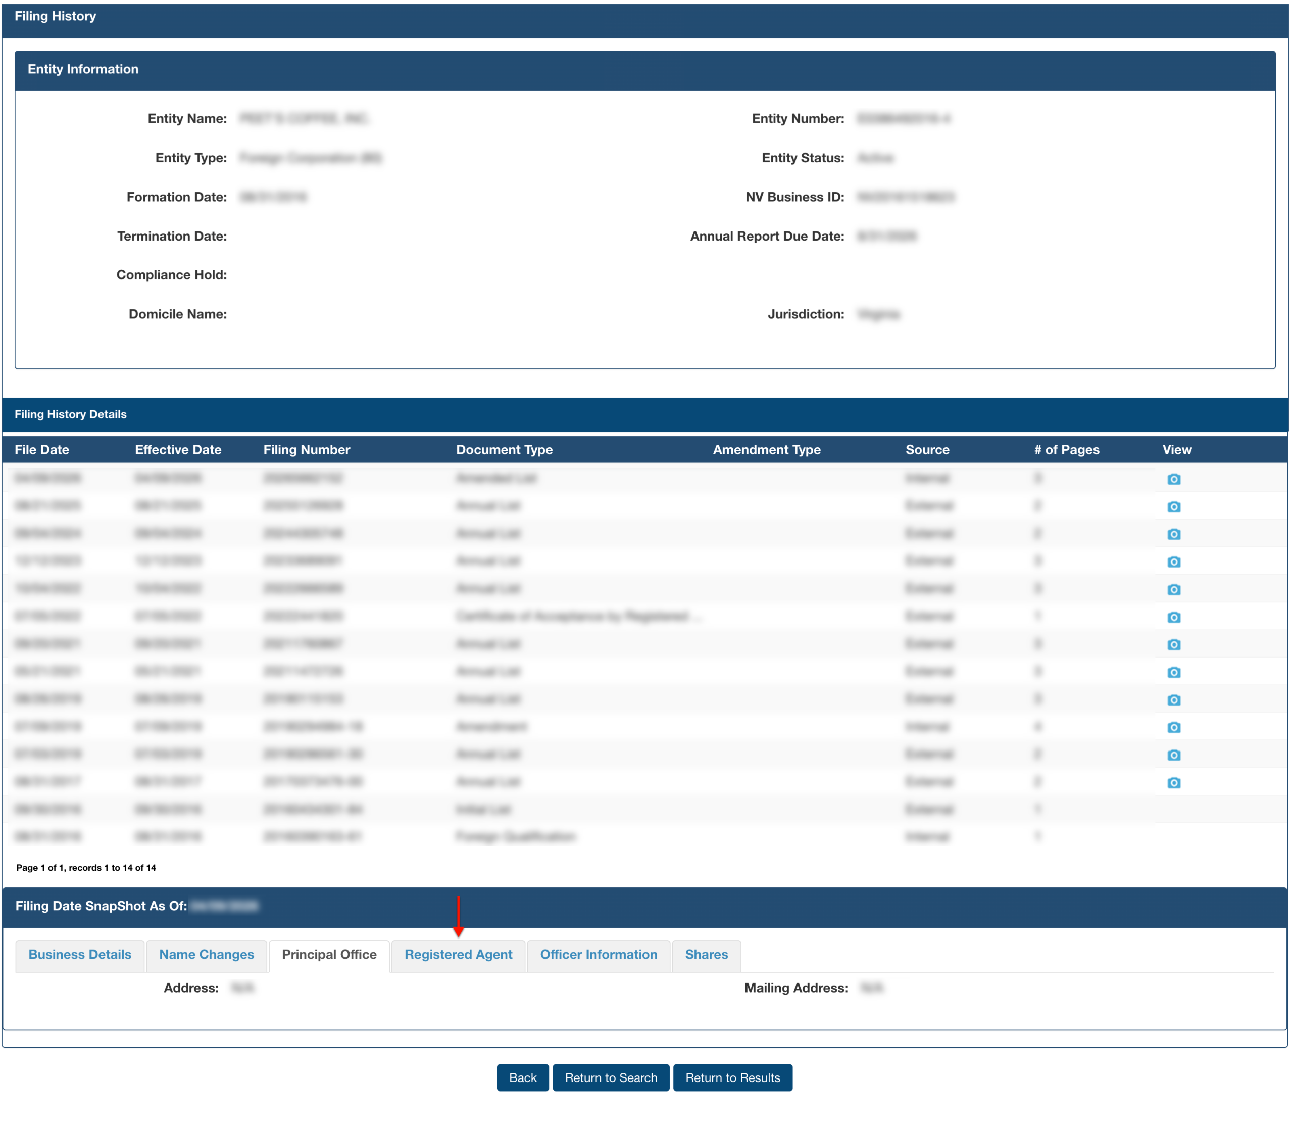
Task: Click camera icon in the fourth filing row
Action: tap(1173, 562)
